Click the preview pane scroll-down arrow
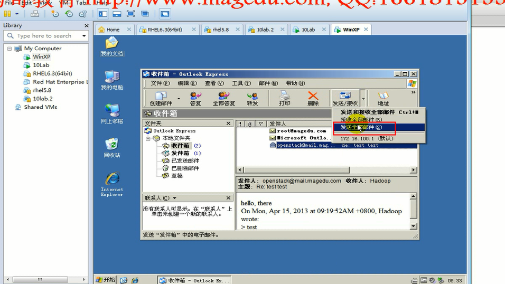The image size is (505, 284). pos(414,226)
